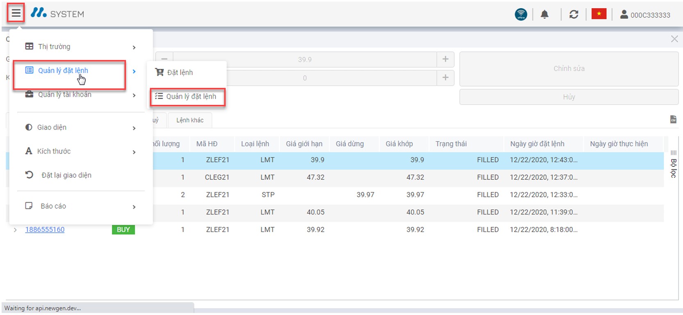Select Đặt lệnh submenu item
This screenshot has width=683, height=315.
coord(180,73)
